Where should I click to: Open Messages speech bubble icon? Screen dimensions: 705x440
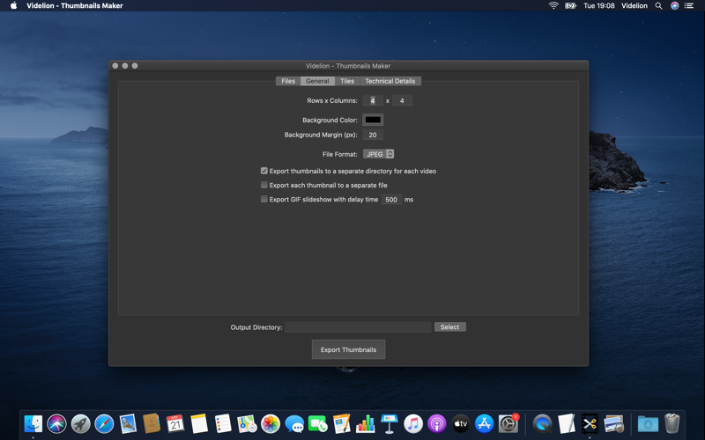click(x=294, y=423)
